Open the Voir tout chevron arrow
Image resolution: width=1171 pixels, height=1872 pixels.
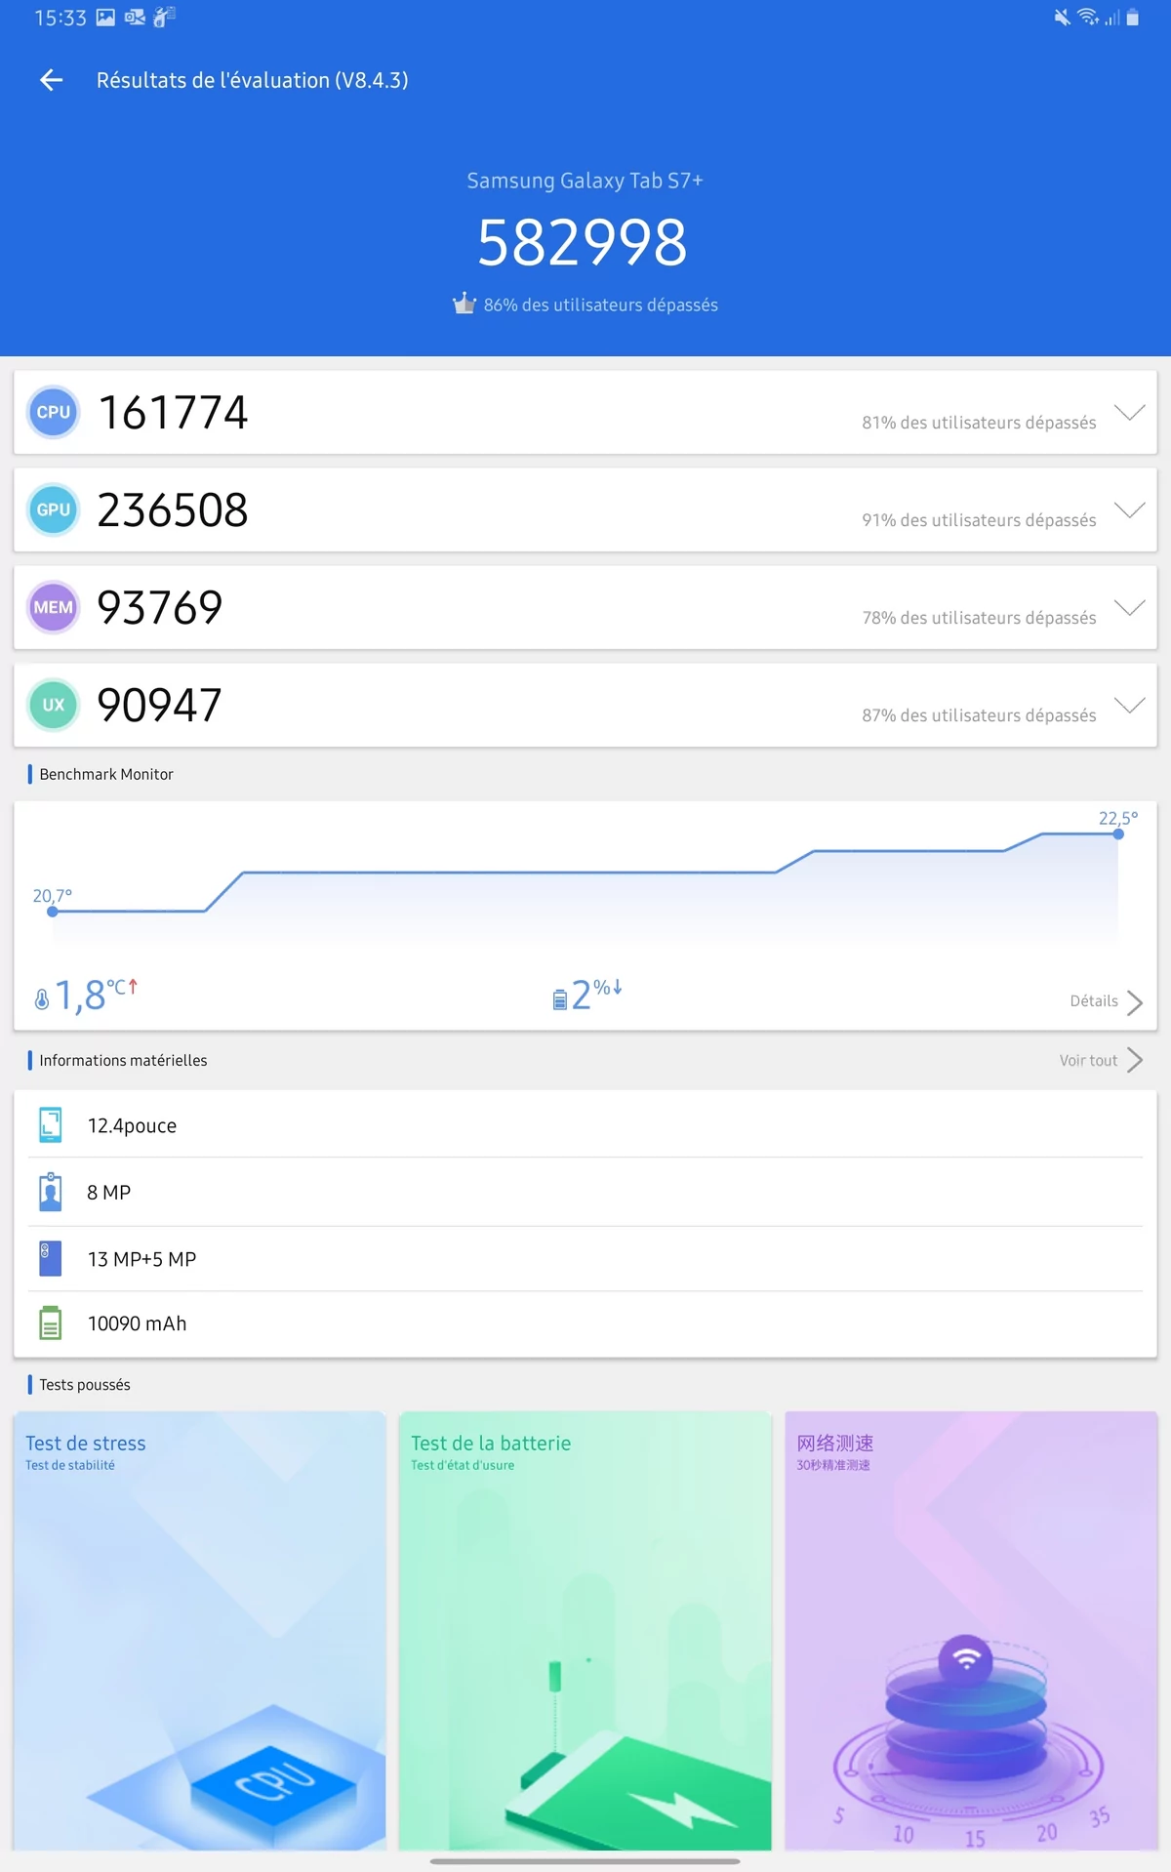(1135, 1060)
